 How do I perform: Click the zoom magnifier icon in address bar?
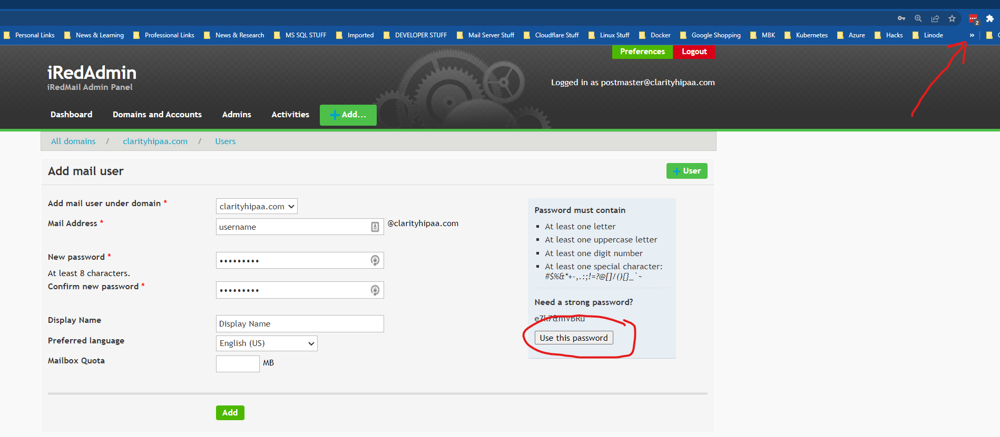pos(918,18)
